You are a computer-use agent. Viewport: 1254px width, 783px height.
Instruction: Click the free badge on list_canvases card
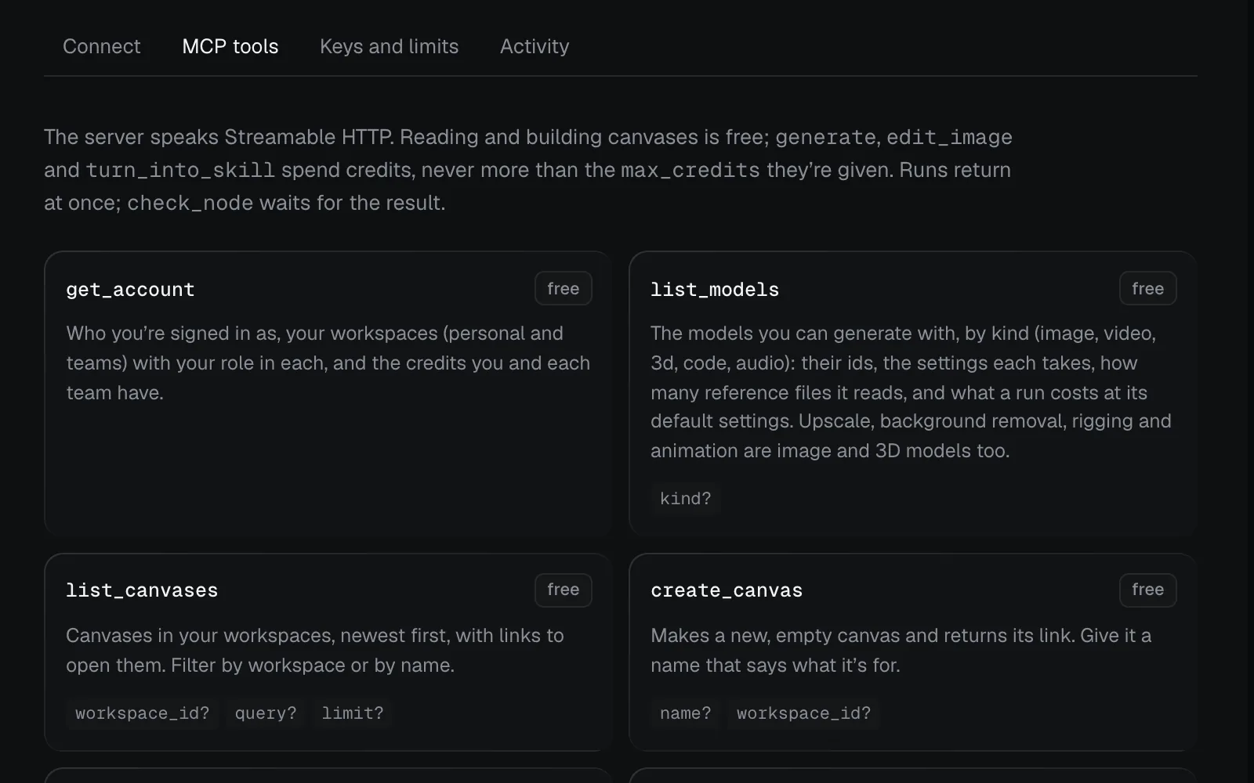point(564,590)
